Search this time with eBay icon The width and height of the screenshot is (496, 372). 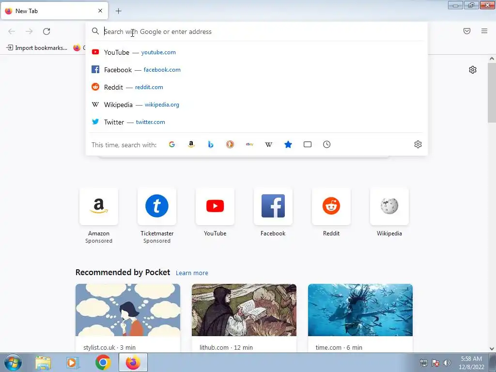249,144
